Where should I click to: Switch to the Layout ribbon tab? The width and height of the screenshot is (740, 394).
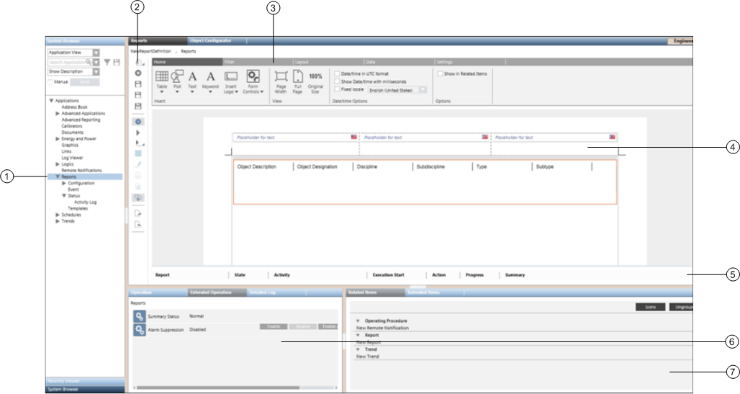[302, 63]
